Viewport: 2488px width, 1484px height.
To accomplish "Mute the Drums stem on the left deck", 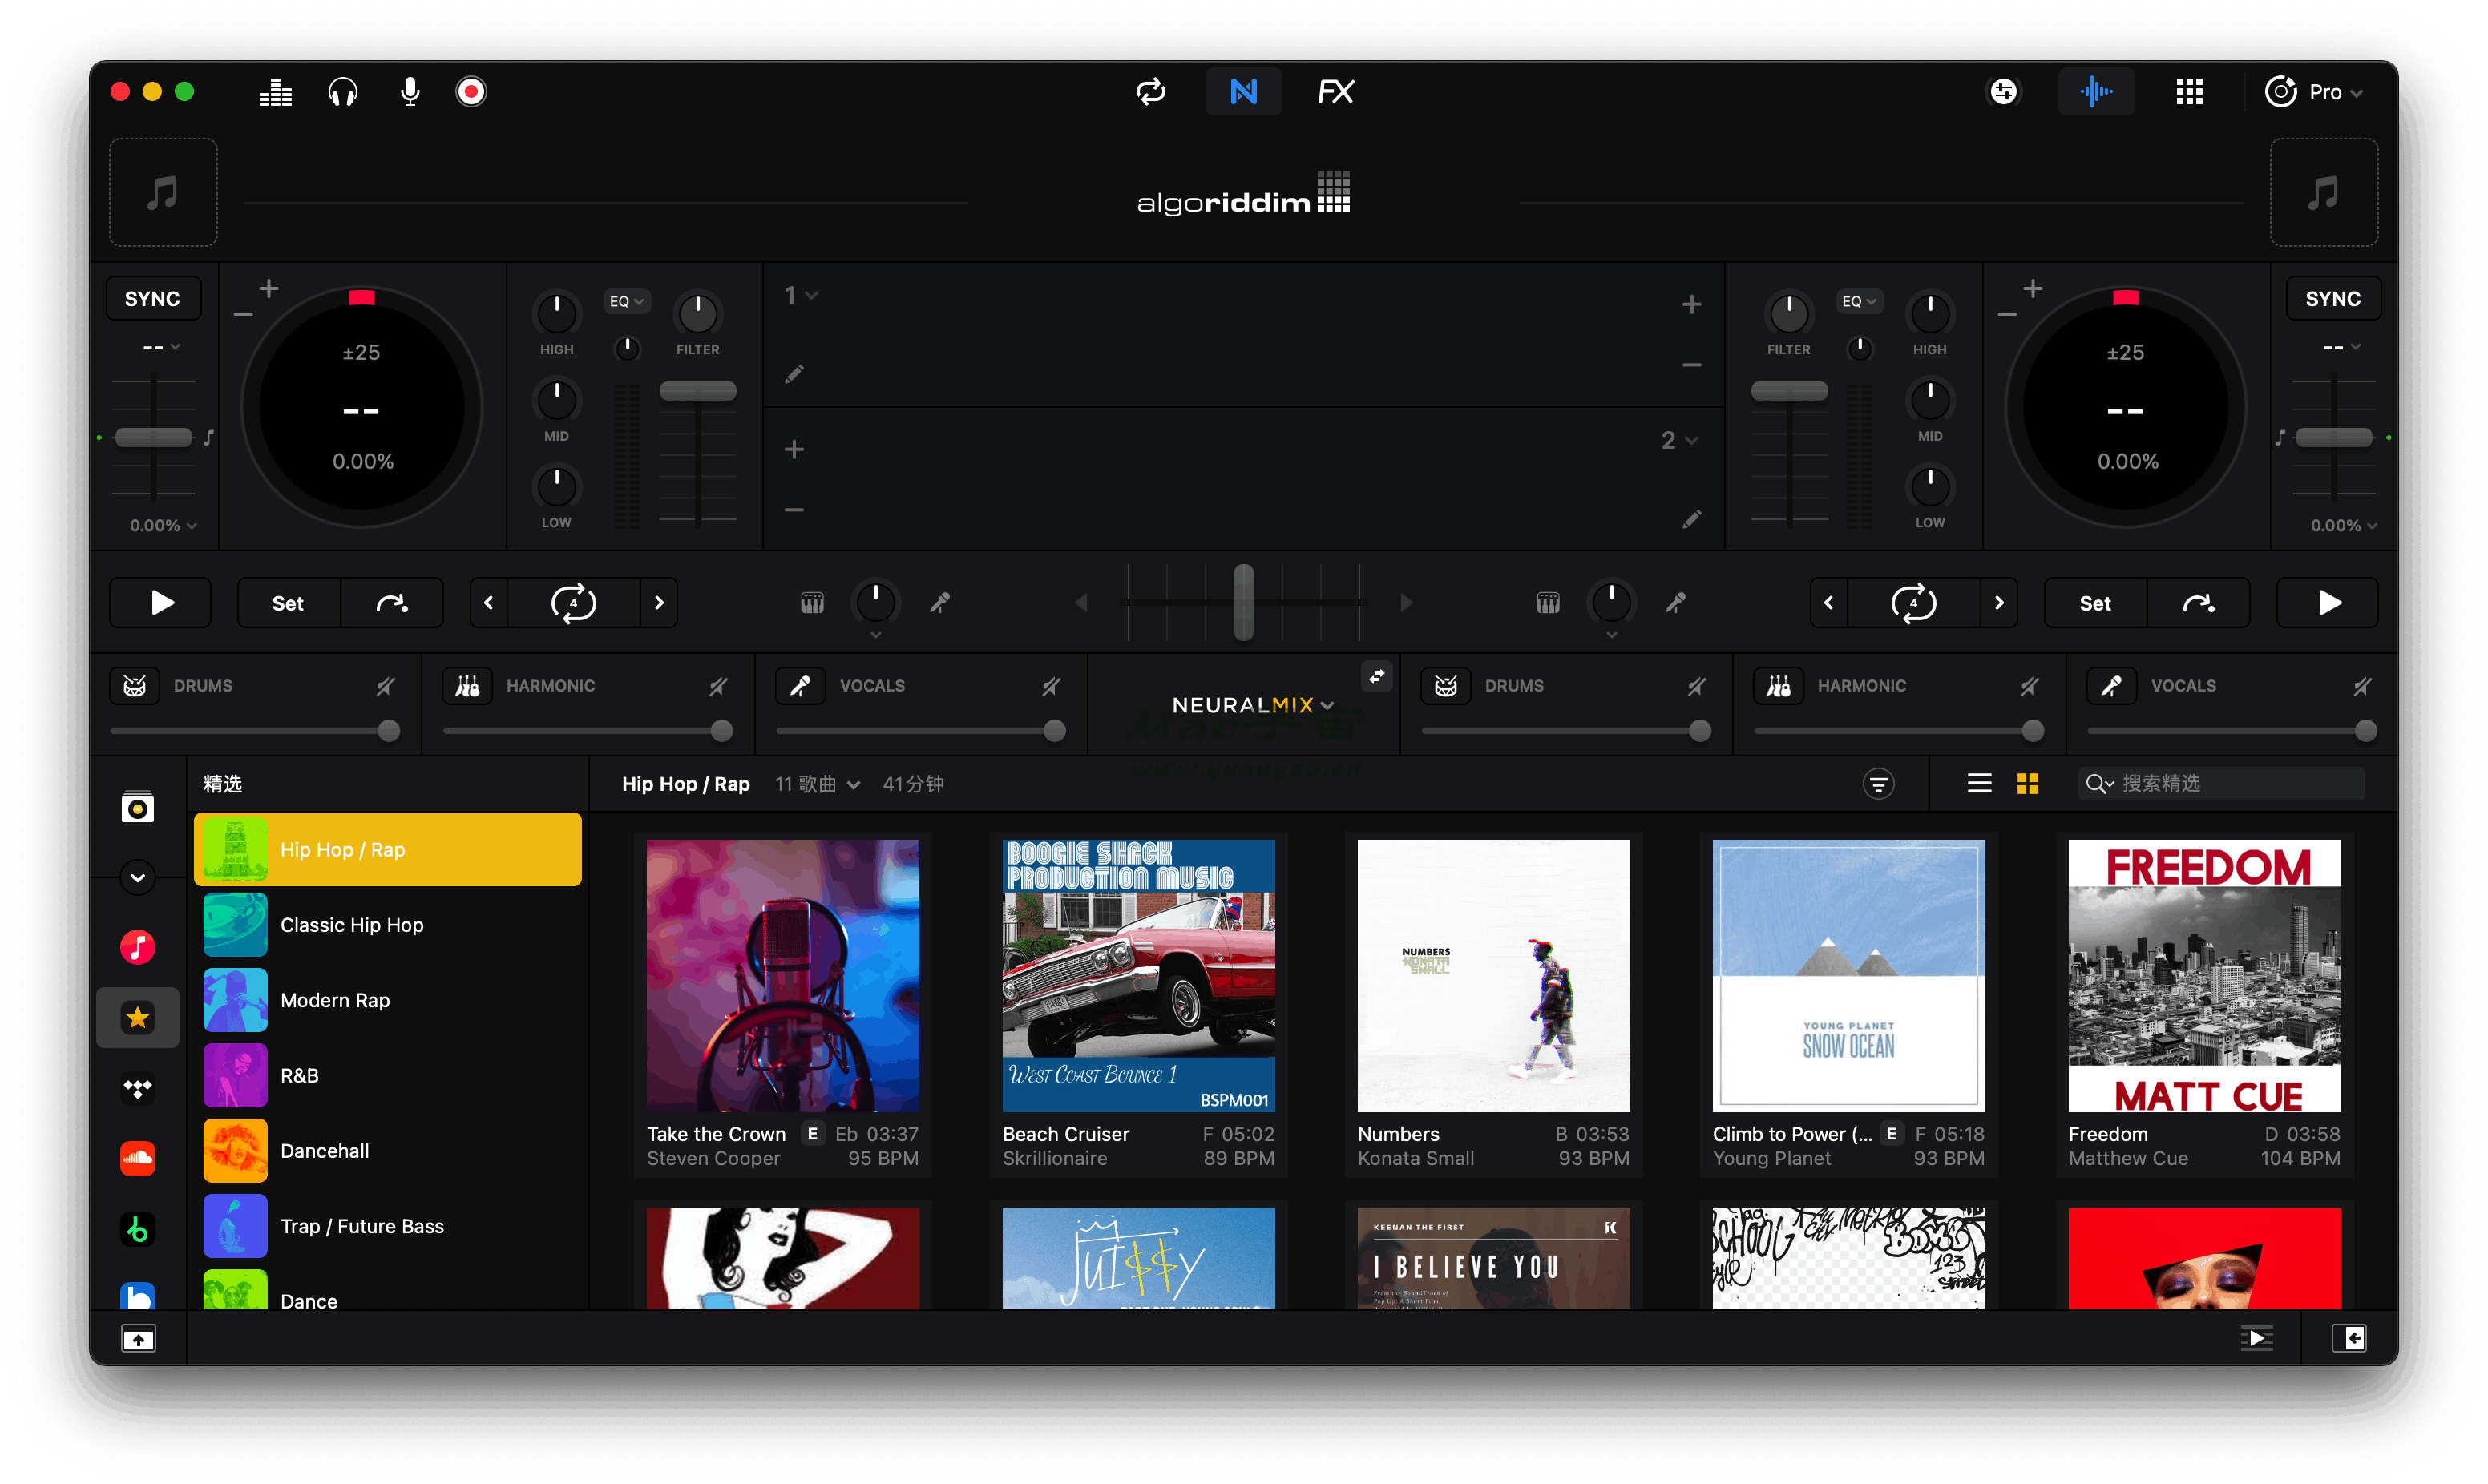I will tap(386, 686).
